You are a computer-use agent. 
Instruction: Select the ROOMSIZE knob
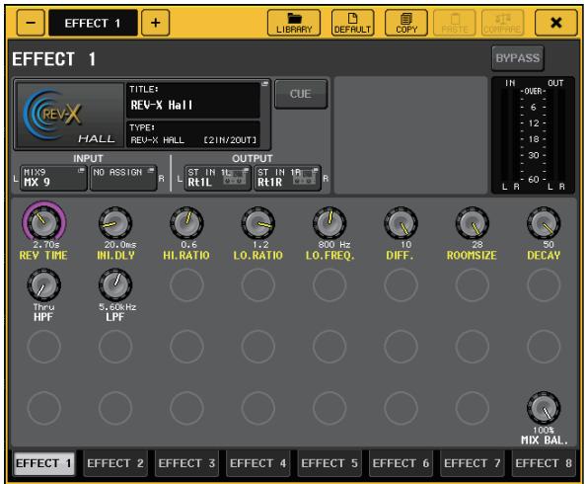pos(473,223)
